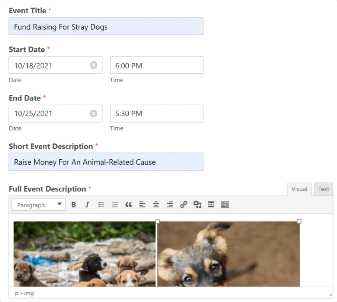Click the Start Date label
This screenshot has width=337, height=302.
27,49
